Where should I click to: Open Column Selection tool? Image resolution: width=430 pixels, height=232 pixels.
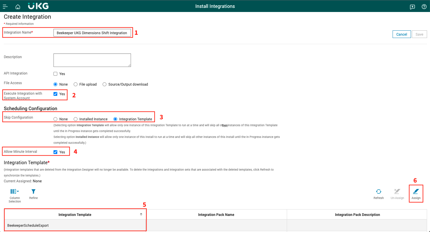pyautogui.click(x=15, y=195)
